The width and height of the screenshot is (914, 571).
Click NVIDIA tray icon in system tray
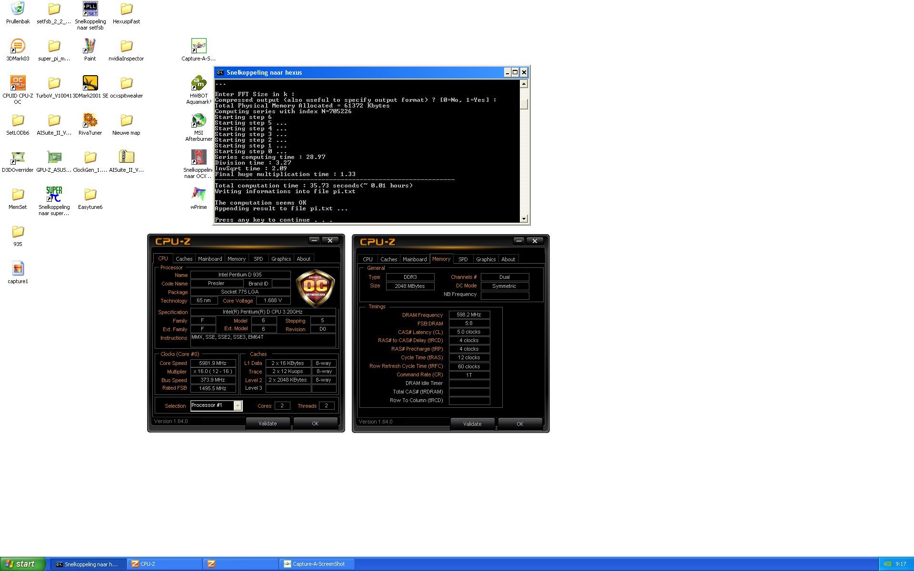point(887,564)
